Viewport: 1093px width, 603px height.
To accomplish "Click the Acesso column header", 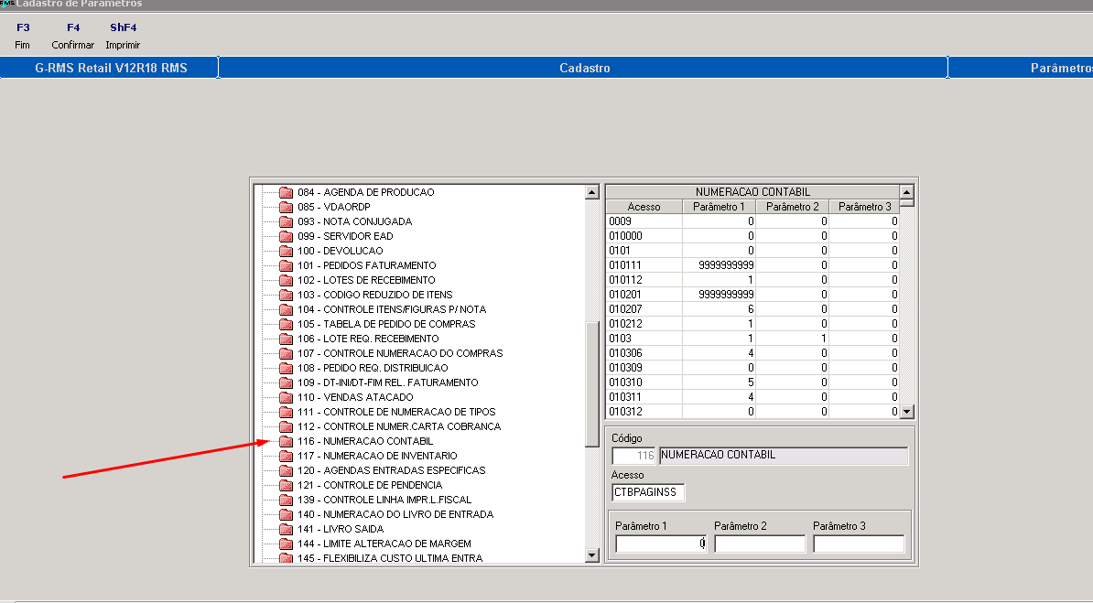I will click(x=644, y=207).
